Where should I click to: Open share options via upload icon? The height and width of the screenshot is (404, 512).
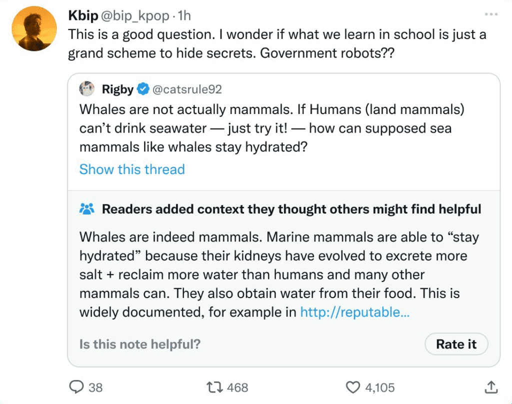click(x=491, y=386)
